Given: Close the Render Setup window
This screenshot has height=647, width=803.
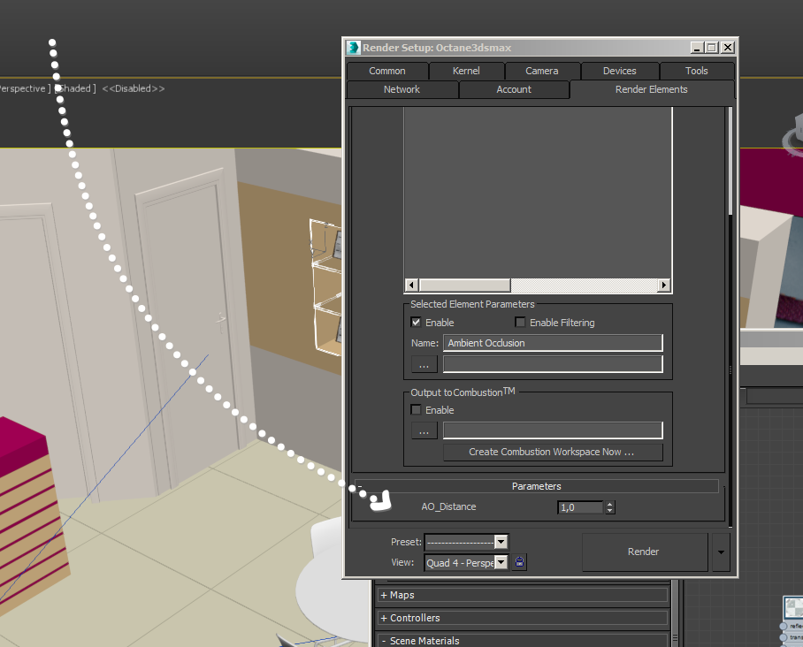Looking at the screenshot, I should point(727,48).
